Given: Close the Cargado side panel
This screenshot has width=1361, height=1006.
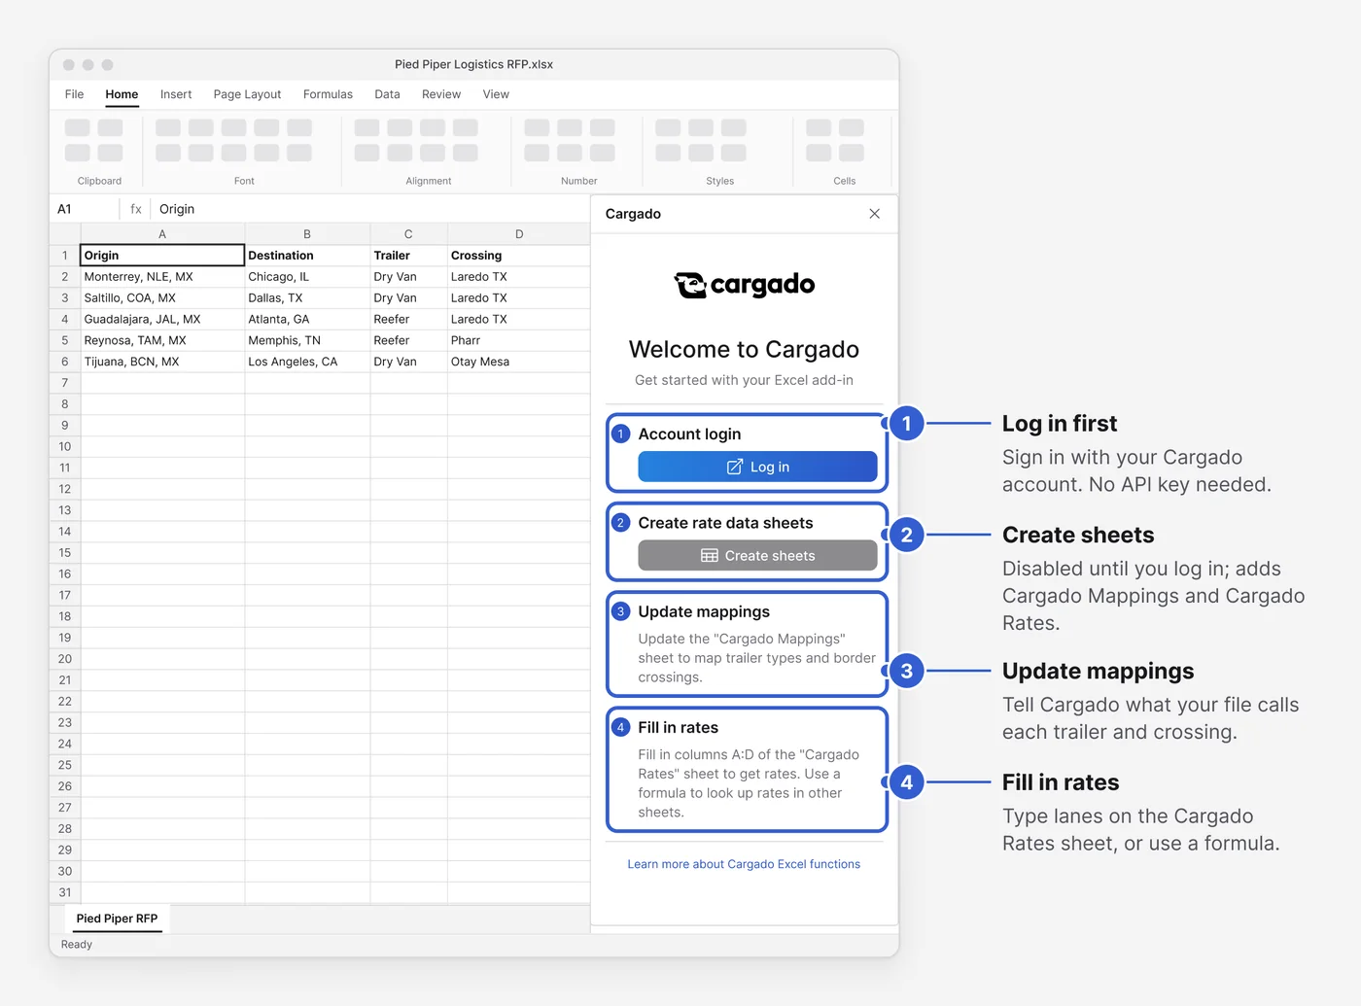Looking at the screenshot, I should coord(874,214).
